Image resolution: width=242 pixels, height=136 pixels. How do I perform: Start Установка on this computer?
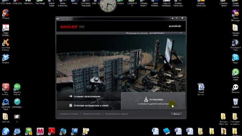[x=153, y=101]
